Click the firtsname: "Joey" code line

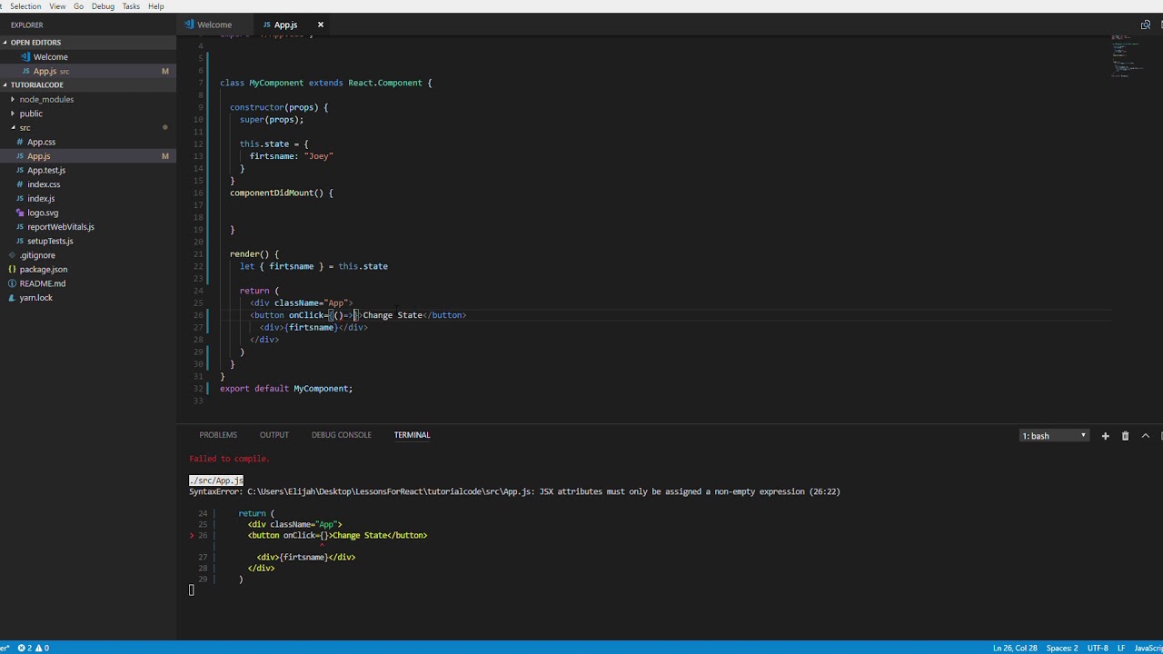[x=292, y=156]
